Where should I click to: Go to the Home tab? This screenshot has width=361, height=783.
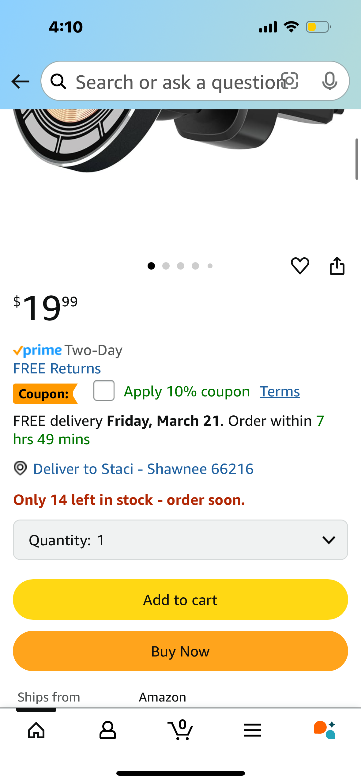coord(36,730)
